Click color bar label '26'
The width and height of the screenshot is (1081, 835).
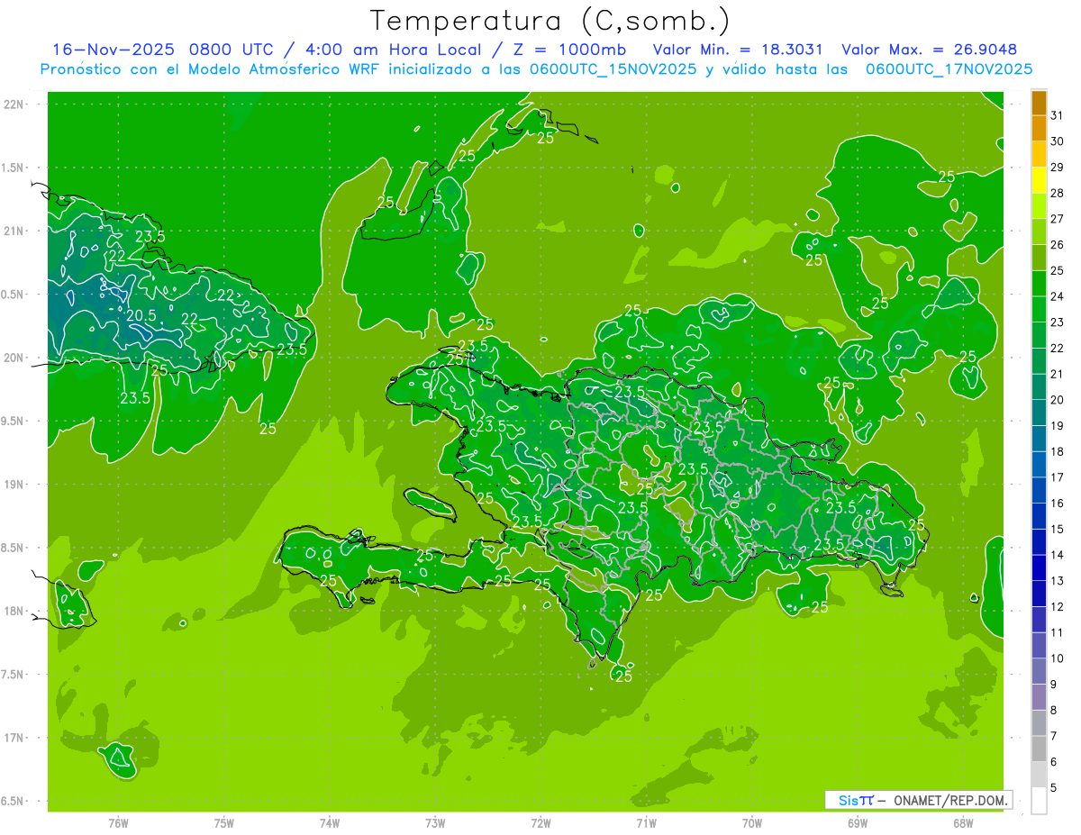(1058, 245)
